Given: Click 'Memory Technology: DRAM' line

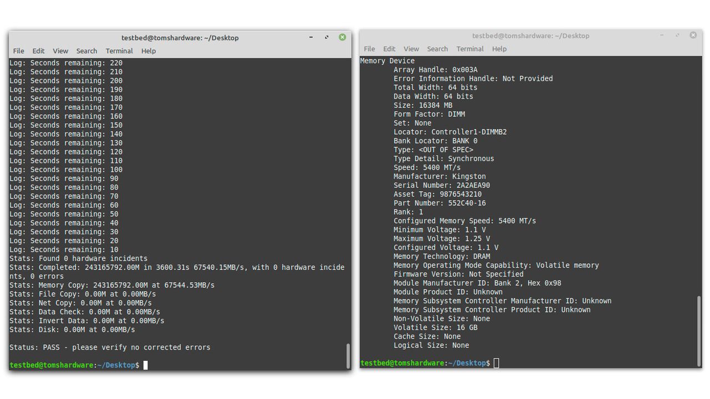Looking at the screenshot, I should coord(442,256).
